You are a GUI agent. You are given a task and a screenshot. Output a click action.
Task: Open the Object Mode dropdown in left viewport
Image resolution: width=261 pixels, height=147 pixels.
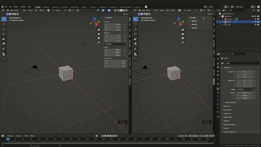tap(14, 10)
